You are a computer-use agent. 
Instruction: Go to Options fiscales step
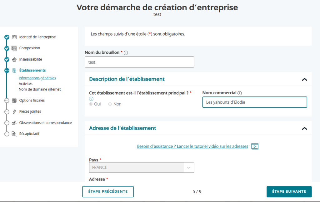pos(32,100)
